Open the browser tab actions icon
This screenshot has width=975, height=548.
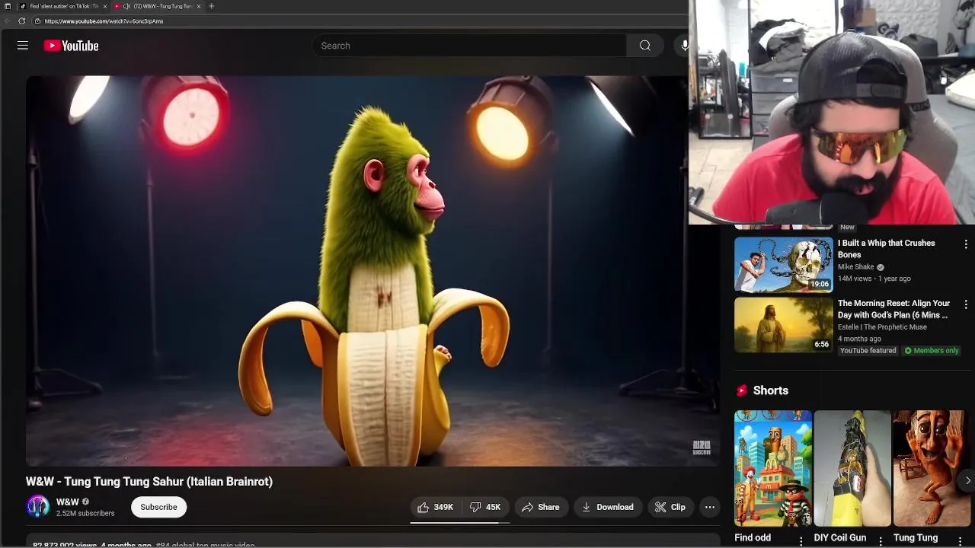[x=8, y=6]
